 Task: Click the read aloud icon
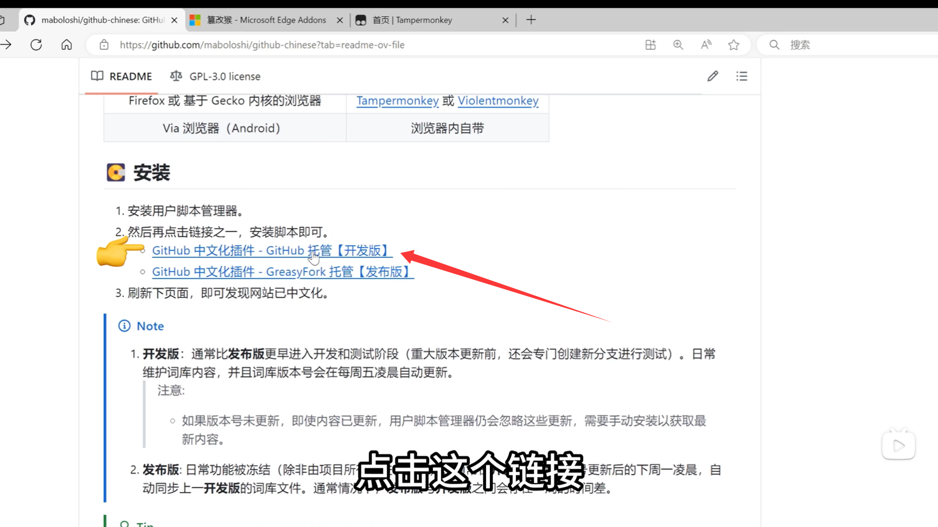coord(706,45)
